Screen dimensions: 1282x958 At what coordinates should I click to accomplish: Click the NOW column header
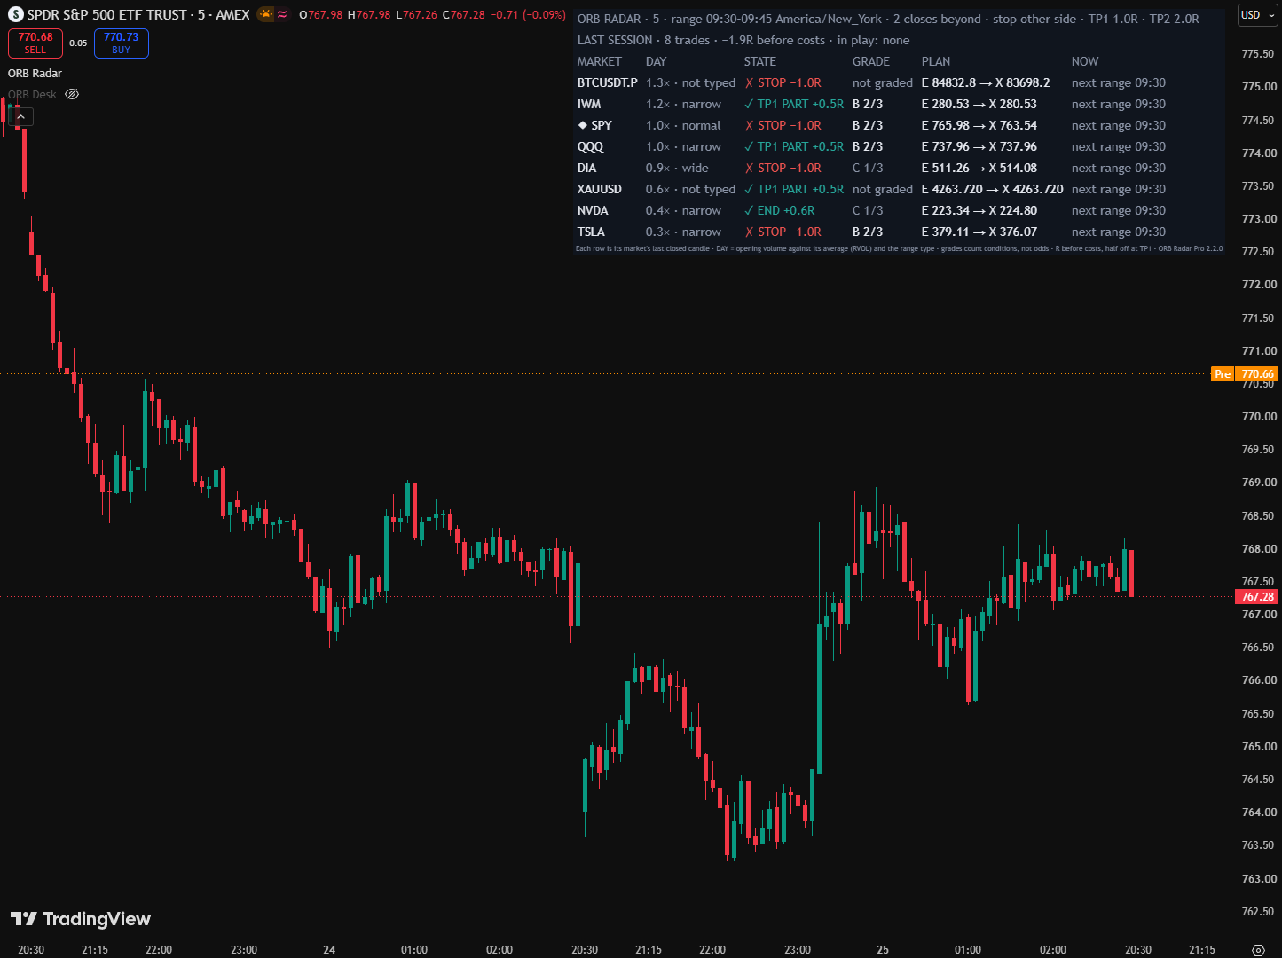[1085, 61]
